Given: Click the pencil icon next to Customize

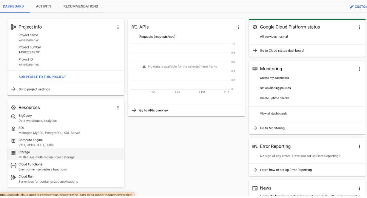Looking at the screenshot, I should [351, 7].
